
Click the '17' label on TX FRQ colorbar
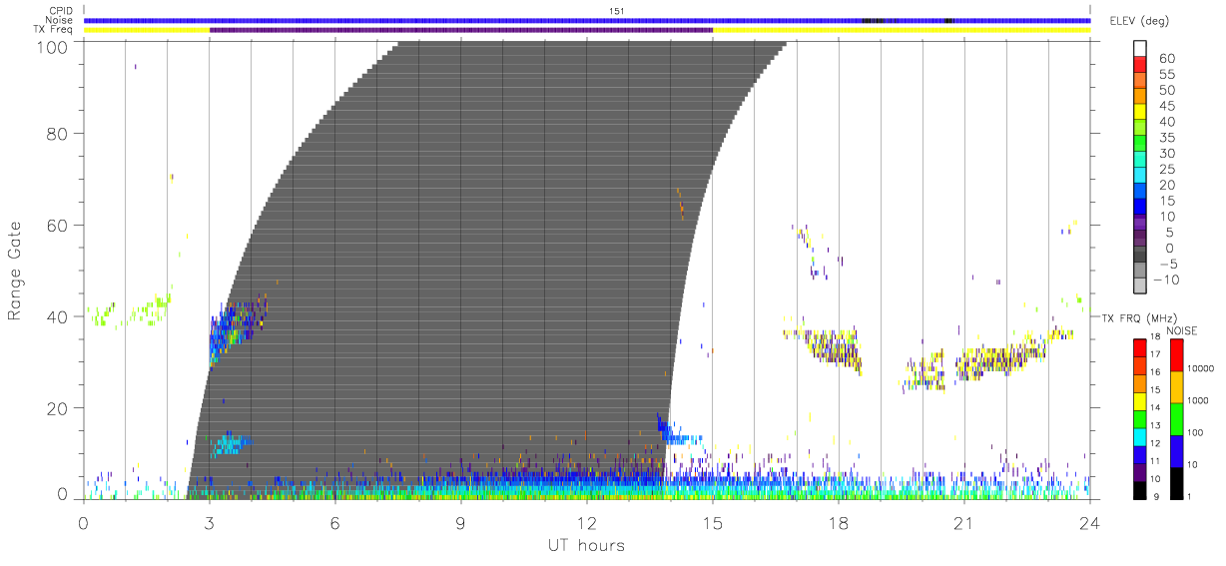coord(1155,354)
